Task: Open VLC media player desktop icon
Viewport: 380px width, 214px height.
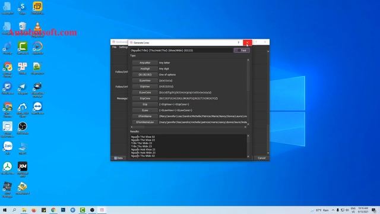Action: [x=37, y=29]
